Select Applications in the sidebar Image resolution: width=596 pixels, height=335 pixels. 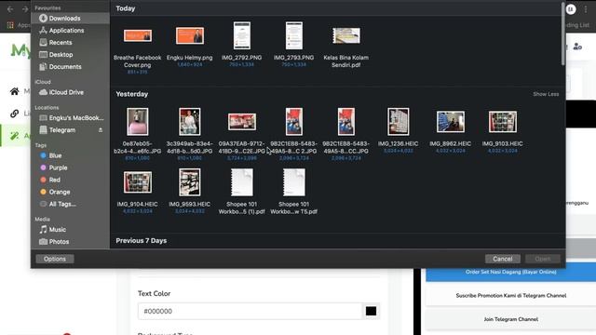click(70, 31)
